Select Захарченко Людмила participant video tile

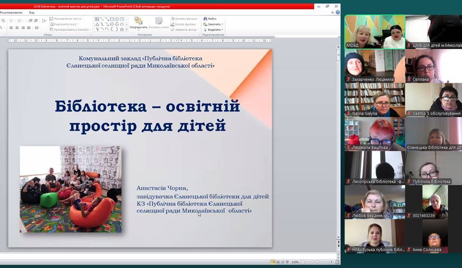point(374,66)
